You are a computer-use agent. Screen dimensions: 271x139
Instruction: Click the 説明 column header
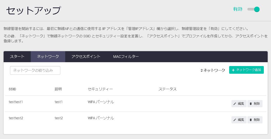coord(58,89)
